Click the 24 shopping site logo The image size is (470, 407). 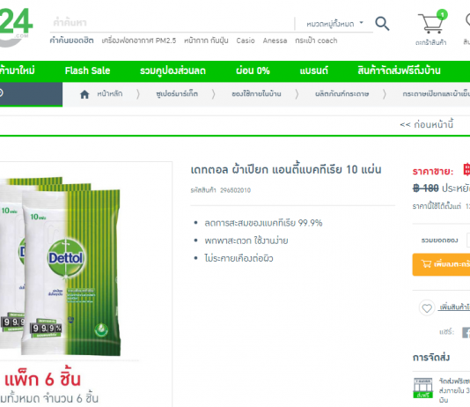tap(15, 27)
